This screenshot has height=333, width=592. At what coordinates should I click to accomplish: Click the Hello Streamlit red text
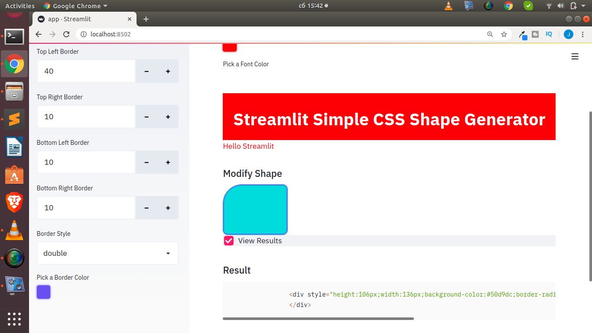(248, 146)
